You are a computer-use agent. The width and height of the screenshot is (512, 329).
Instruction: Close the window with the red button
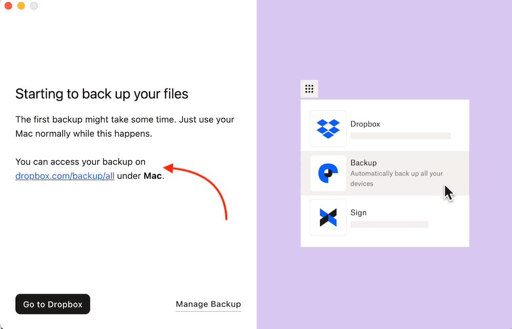point(9,6)
